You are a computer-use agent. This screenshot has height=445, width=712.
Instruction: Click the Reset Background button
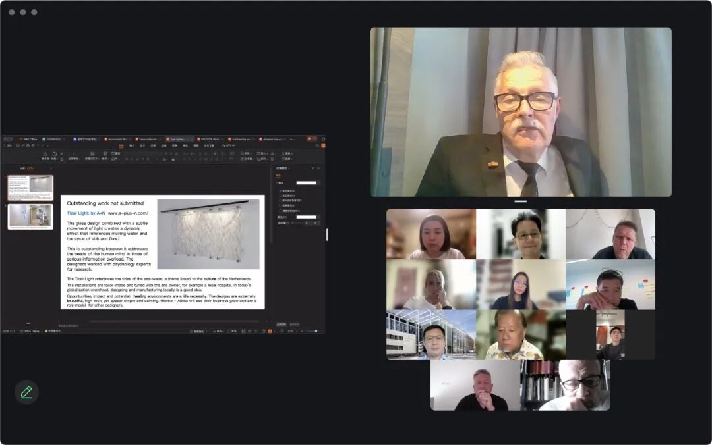[294, 325]
